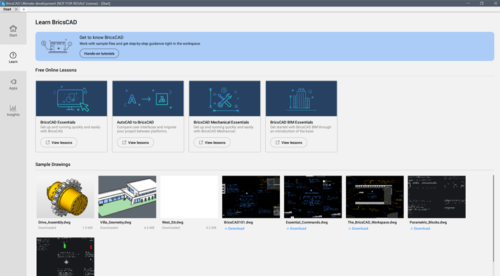Click the BricsCAD101.dwg thumbnail
The width and height of the screenshot is (500, 276).
[x=251, y=197]
